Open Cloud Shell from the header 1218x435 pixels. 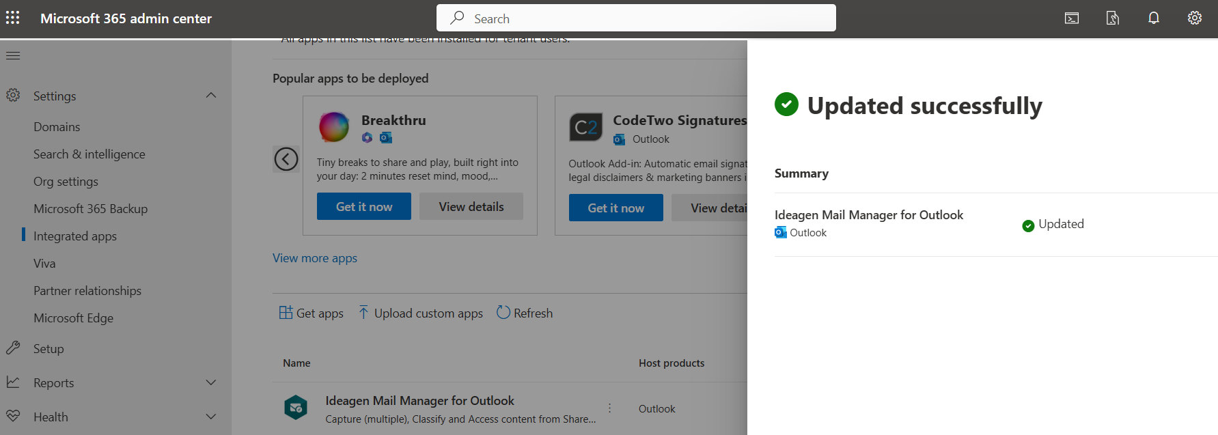click(1072, 18)
